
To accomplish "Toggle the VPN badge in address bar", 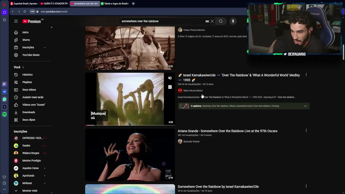I will (x=33, y=12).
